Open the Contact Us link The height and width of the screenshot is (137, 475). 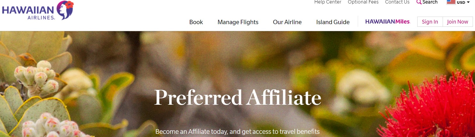tap(397, 2)
